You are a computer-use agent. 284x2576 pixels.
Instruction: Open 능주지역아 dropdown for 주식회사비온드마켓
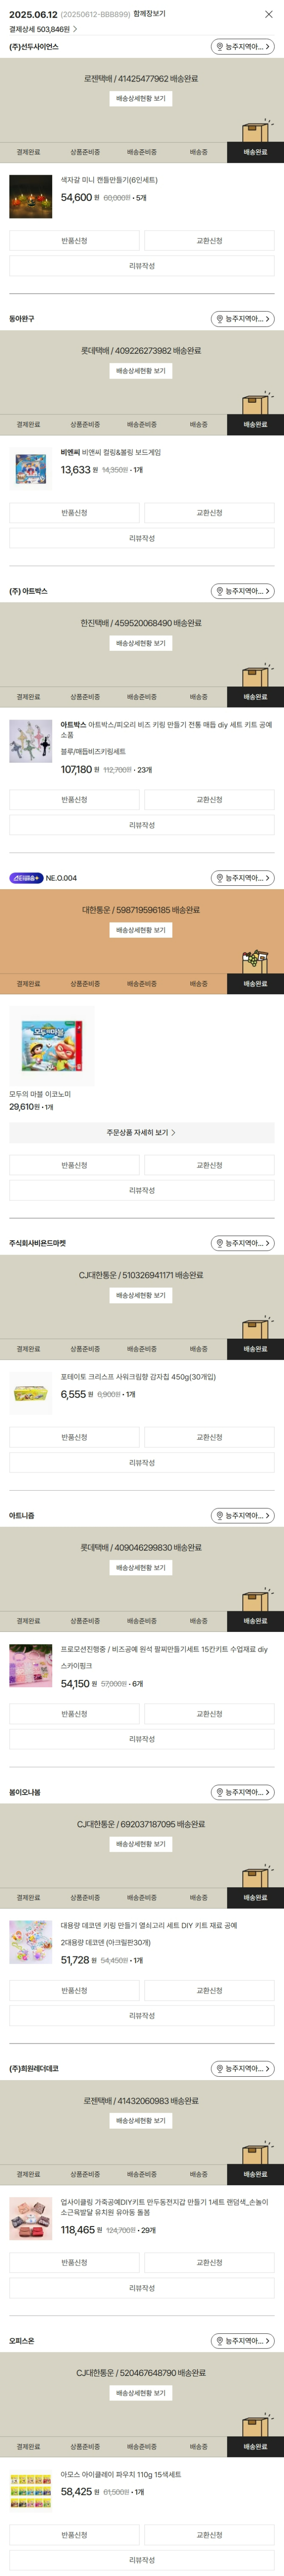point(242,1243)
